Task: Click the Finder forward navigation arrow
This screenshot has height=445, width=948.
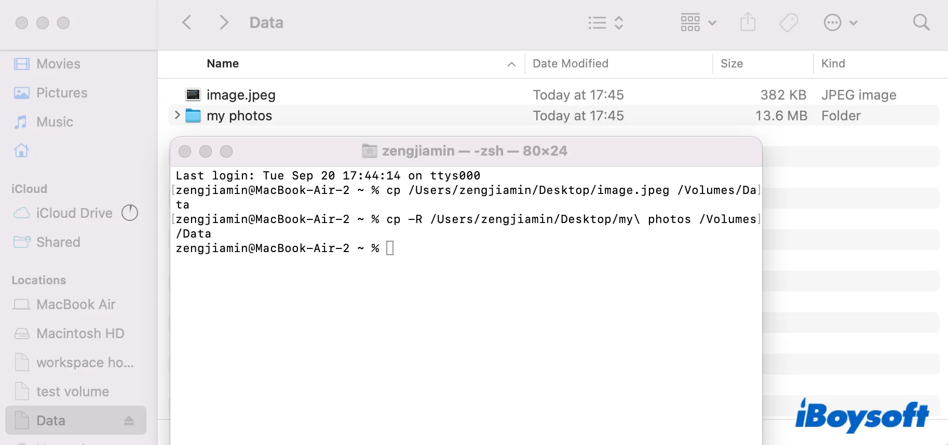Action: (224, 23)
